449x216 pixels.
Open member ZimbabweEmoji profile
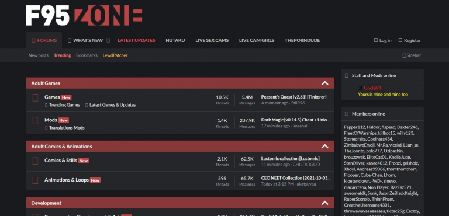360,145
